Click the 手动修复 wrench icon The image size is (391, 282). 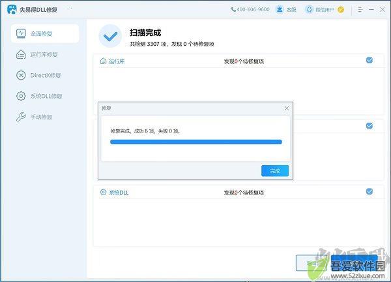pyautogui.click(x=21, y=117)
